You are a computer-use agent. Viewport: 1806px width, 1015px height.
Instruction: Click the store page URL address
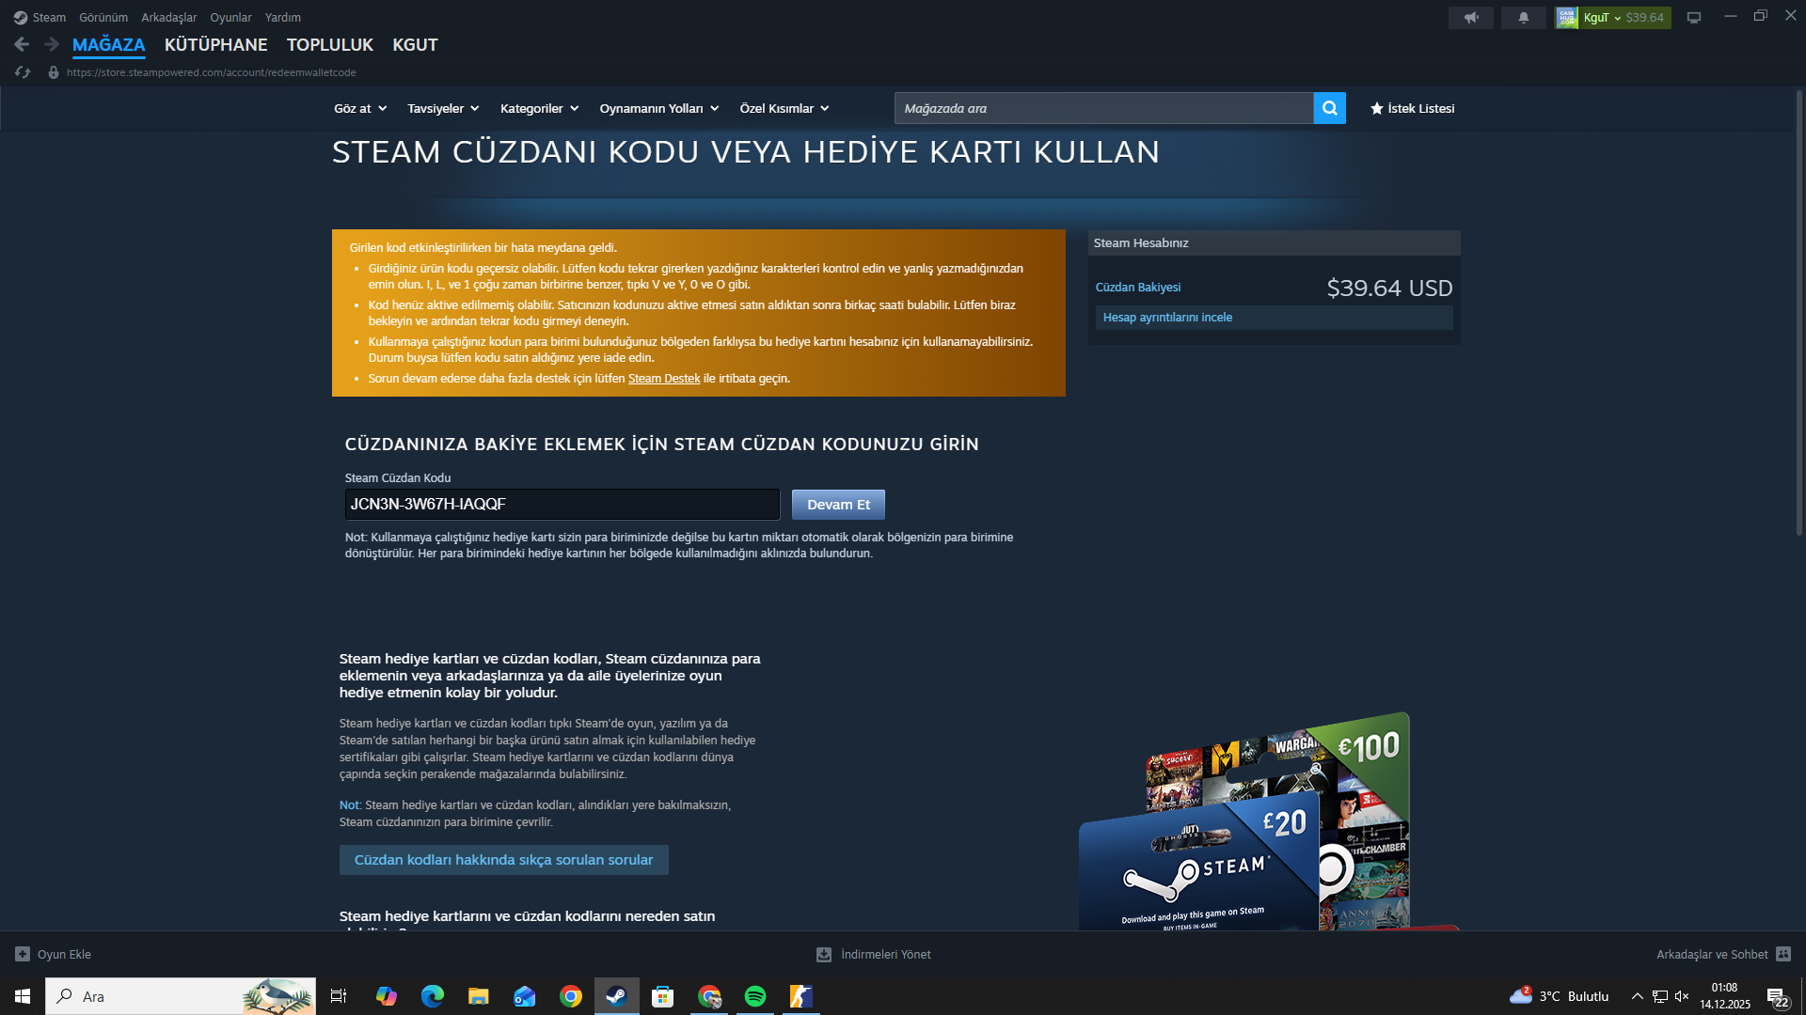(x=212, y=72)
